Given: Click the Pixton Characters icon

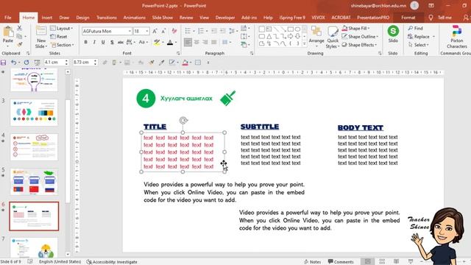Looking at the screenshot, I should (456, 32).
